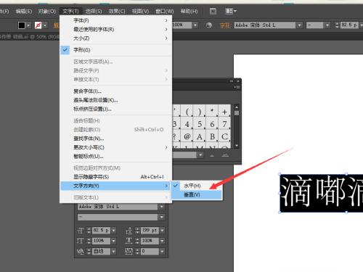The image size is (363, 272).
Task: Open the 帮助(H) menu
Action: (189, 12)
